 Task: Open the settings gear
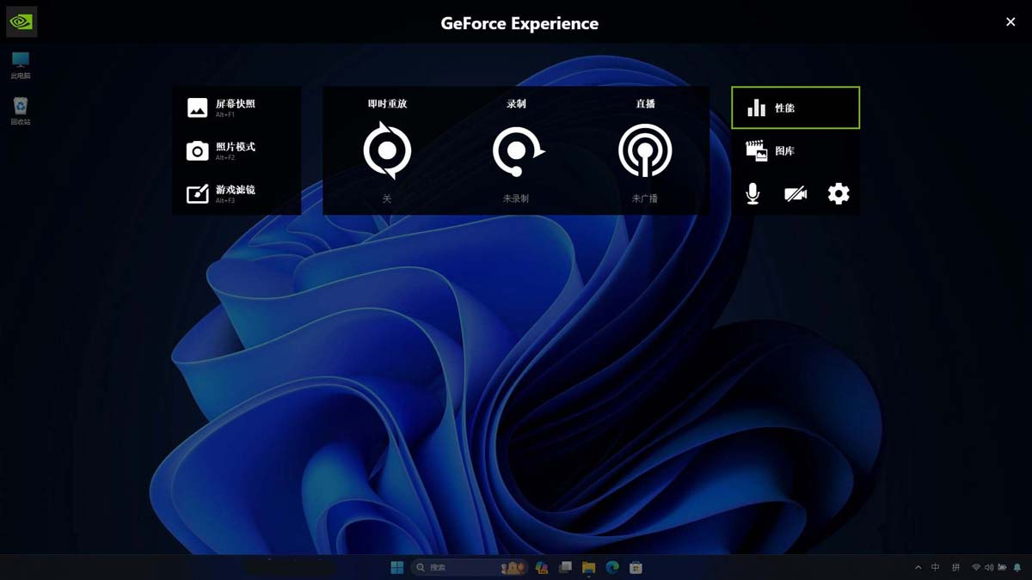pyautogui.click(x=838, y=194)
